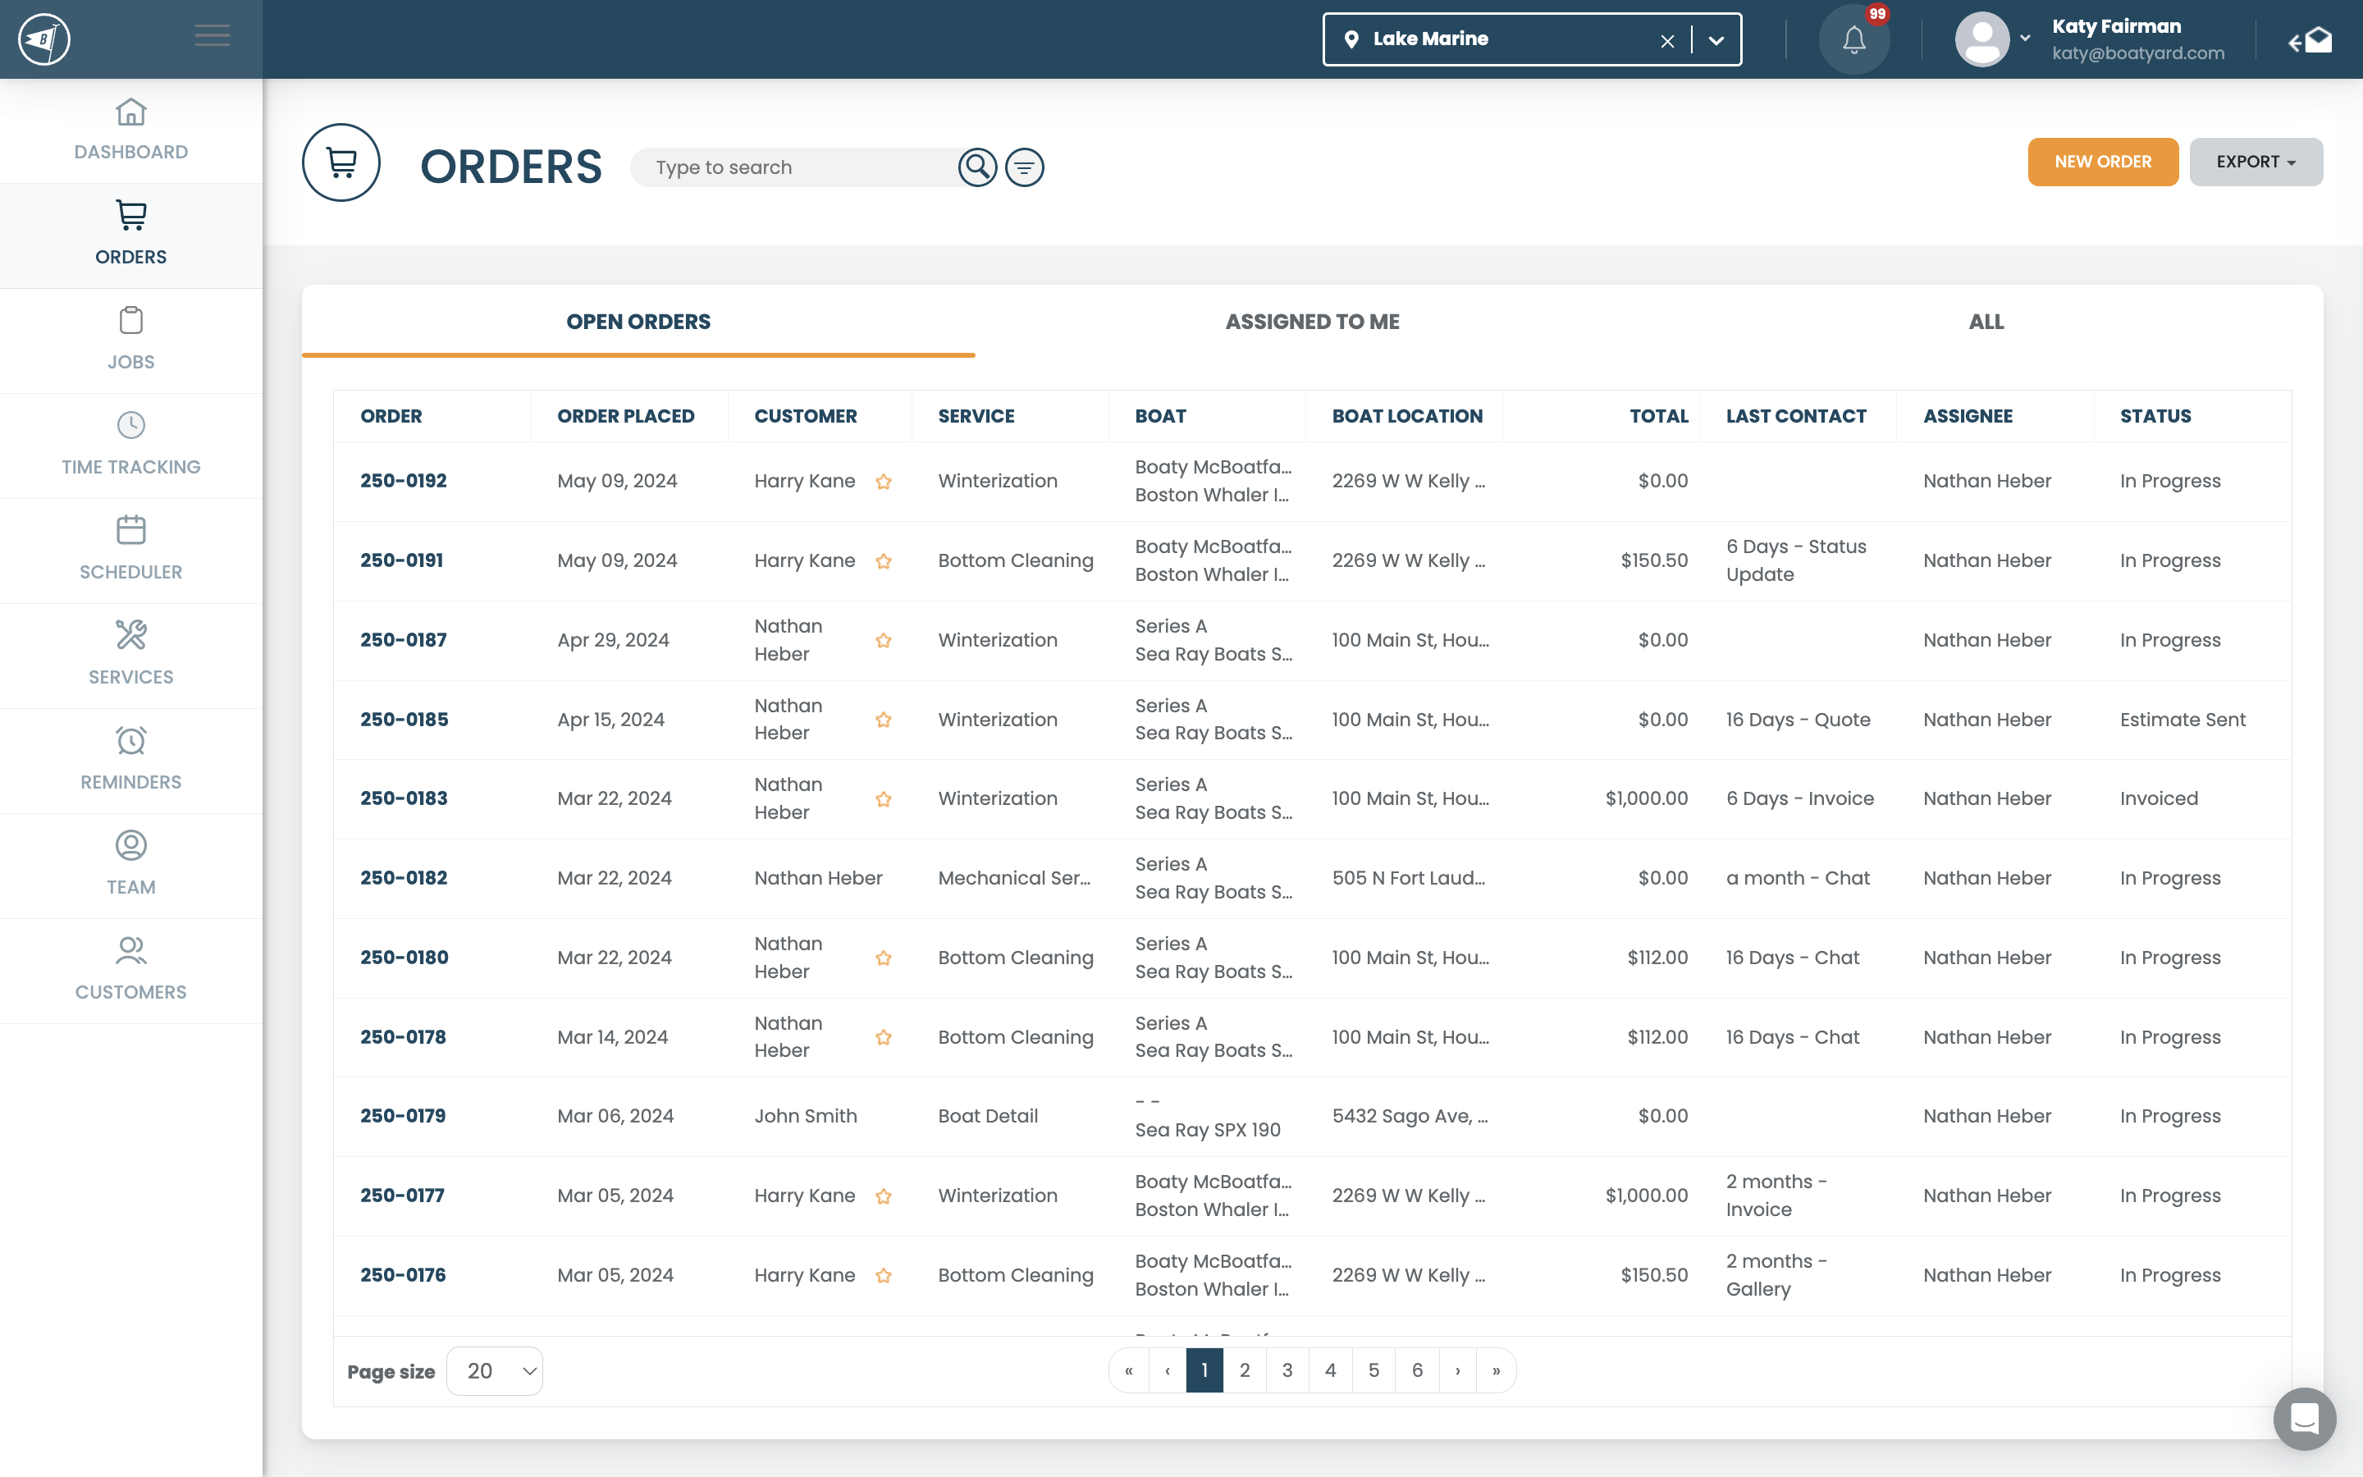The height and width of the screenshot is (1477, 2363).
Task: Open Reminders alarm clock icon
Action: [x=130, y=740]
